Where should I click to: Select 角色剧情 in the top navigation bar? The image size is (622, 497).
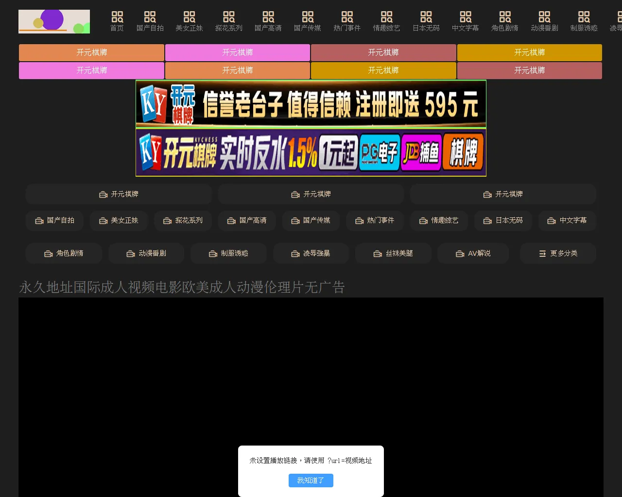point(504,22)
